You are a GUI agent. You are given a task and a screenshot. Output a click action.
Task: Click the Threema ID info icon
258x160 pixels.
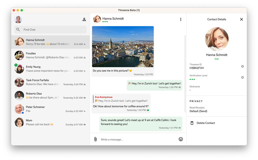coord(242,66)
